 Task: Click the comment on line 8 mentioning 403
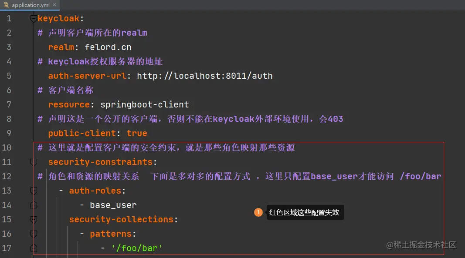coord(190,119)
